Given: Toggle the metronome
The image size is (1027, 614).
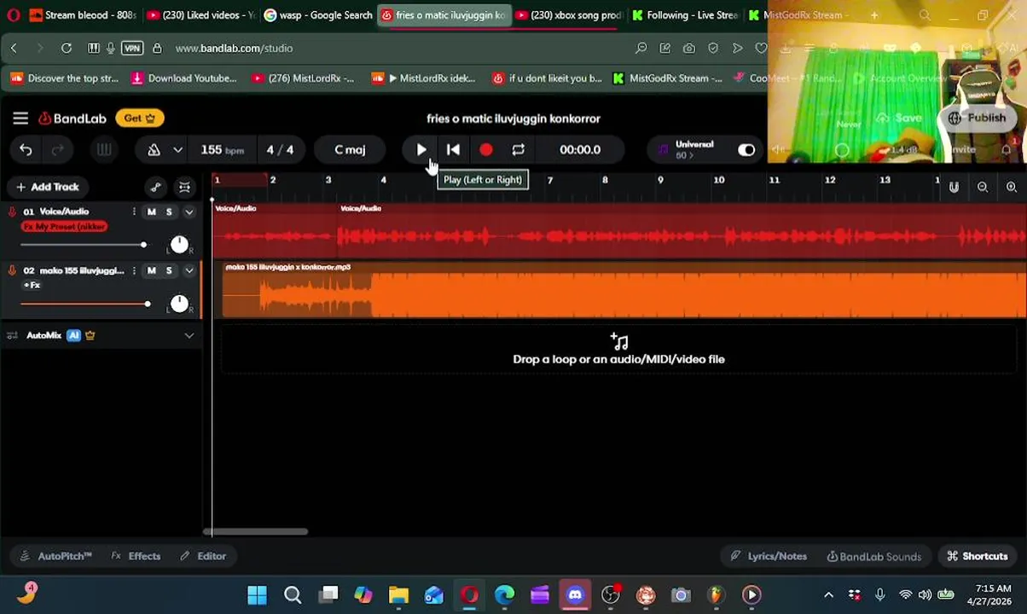Looking at the screenshot, I should 154,150.
